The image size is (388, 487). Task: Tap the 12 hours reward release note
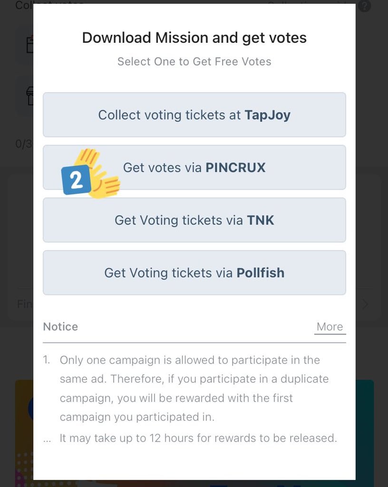click(x=198, y=438)
